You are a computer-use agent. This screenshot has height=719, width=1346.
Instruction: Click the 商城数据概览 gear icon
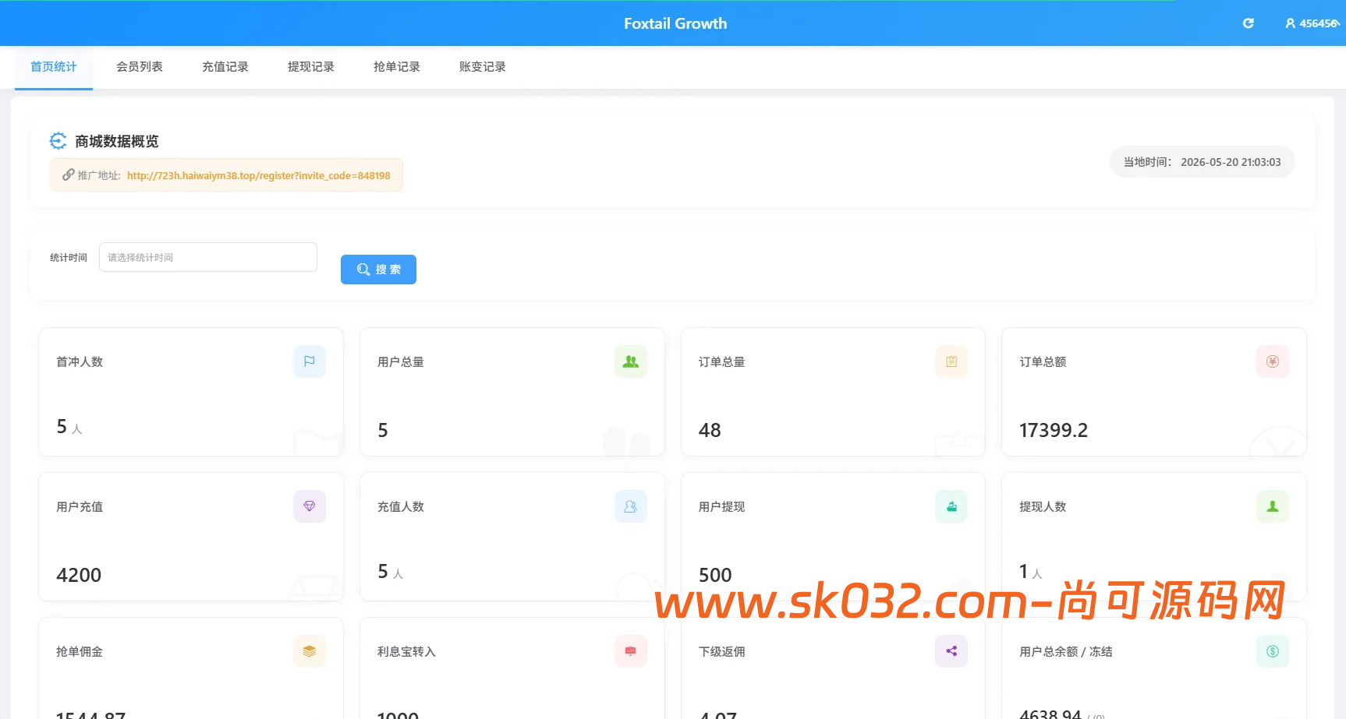click(x=58, y=141)
